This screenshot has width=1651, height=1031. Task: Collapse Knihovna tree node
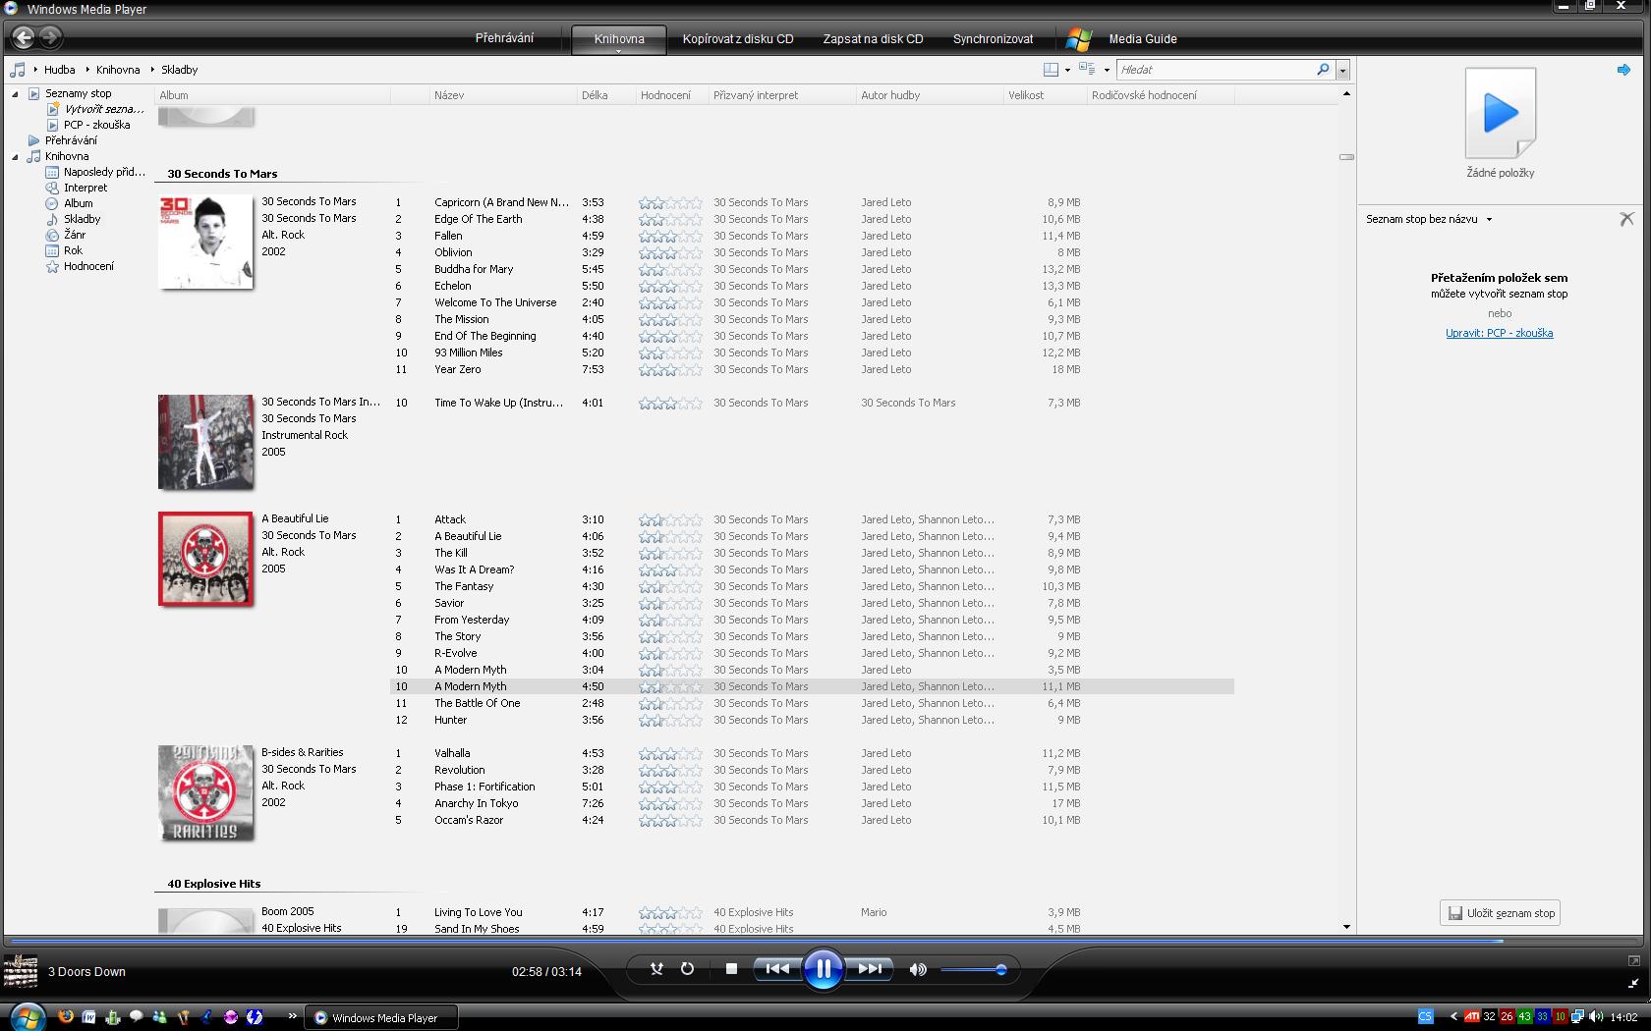pos(15,156)
